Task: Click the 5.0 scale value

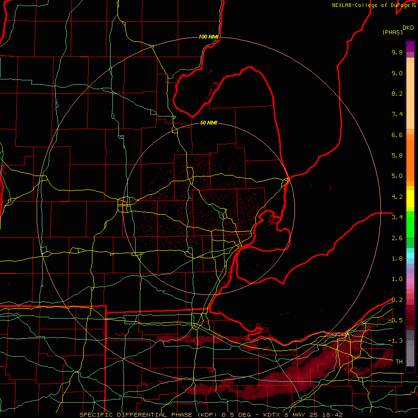Action: pyautogui.click(x=397, y=176)
